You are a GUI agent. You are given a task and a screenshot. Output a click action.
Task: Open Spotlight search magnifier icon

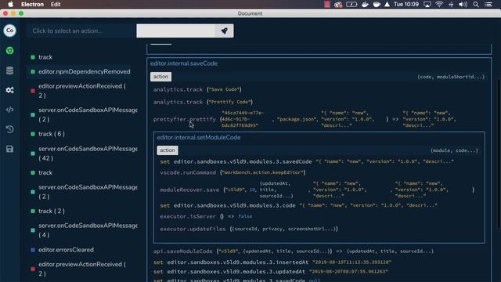(x=476, y=4)
